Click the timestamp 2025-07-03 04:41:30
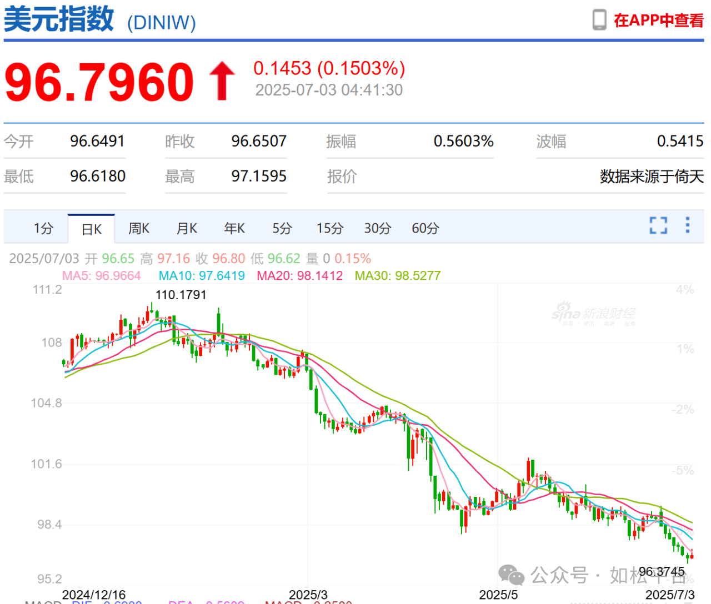 [329, 90]
